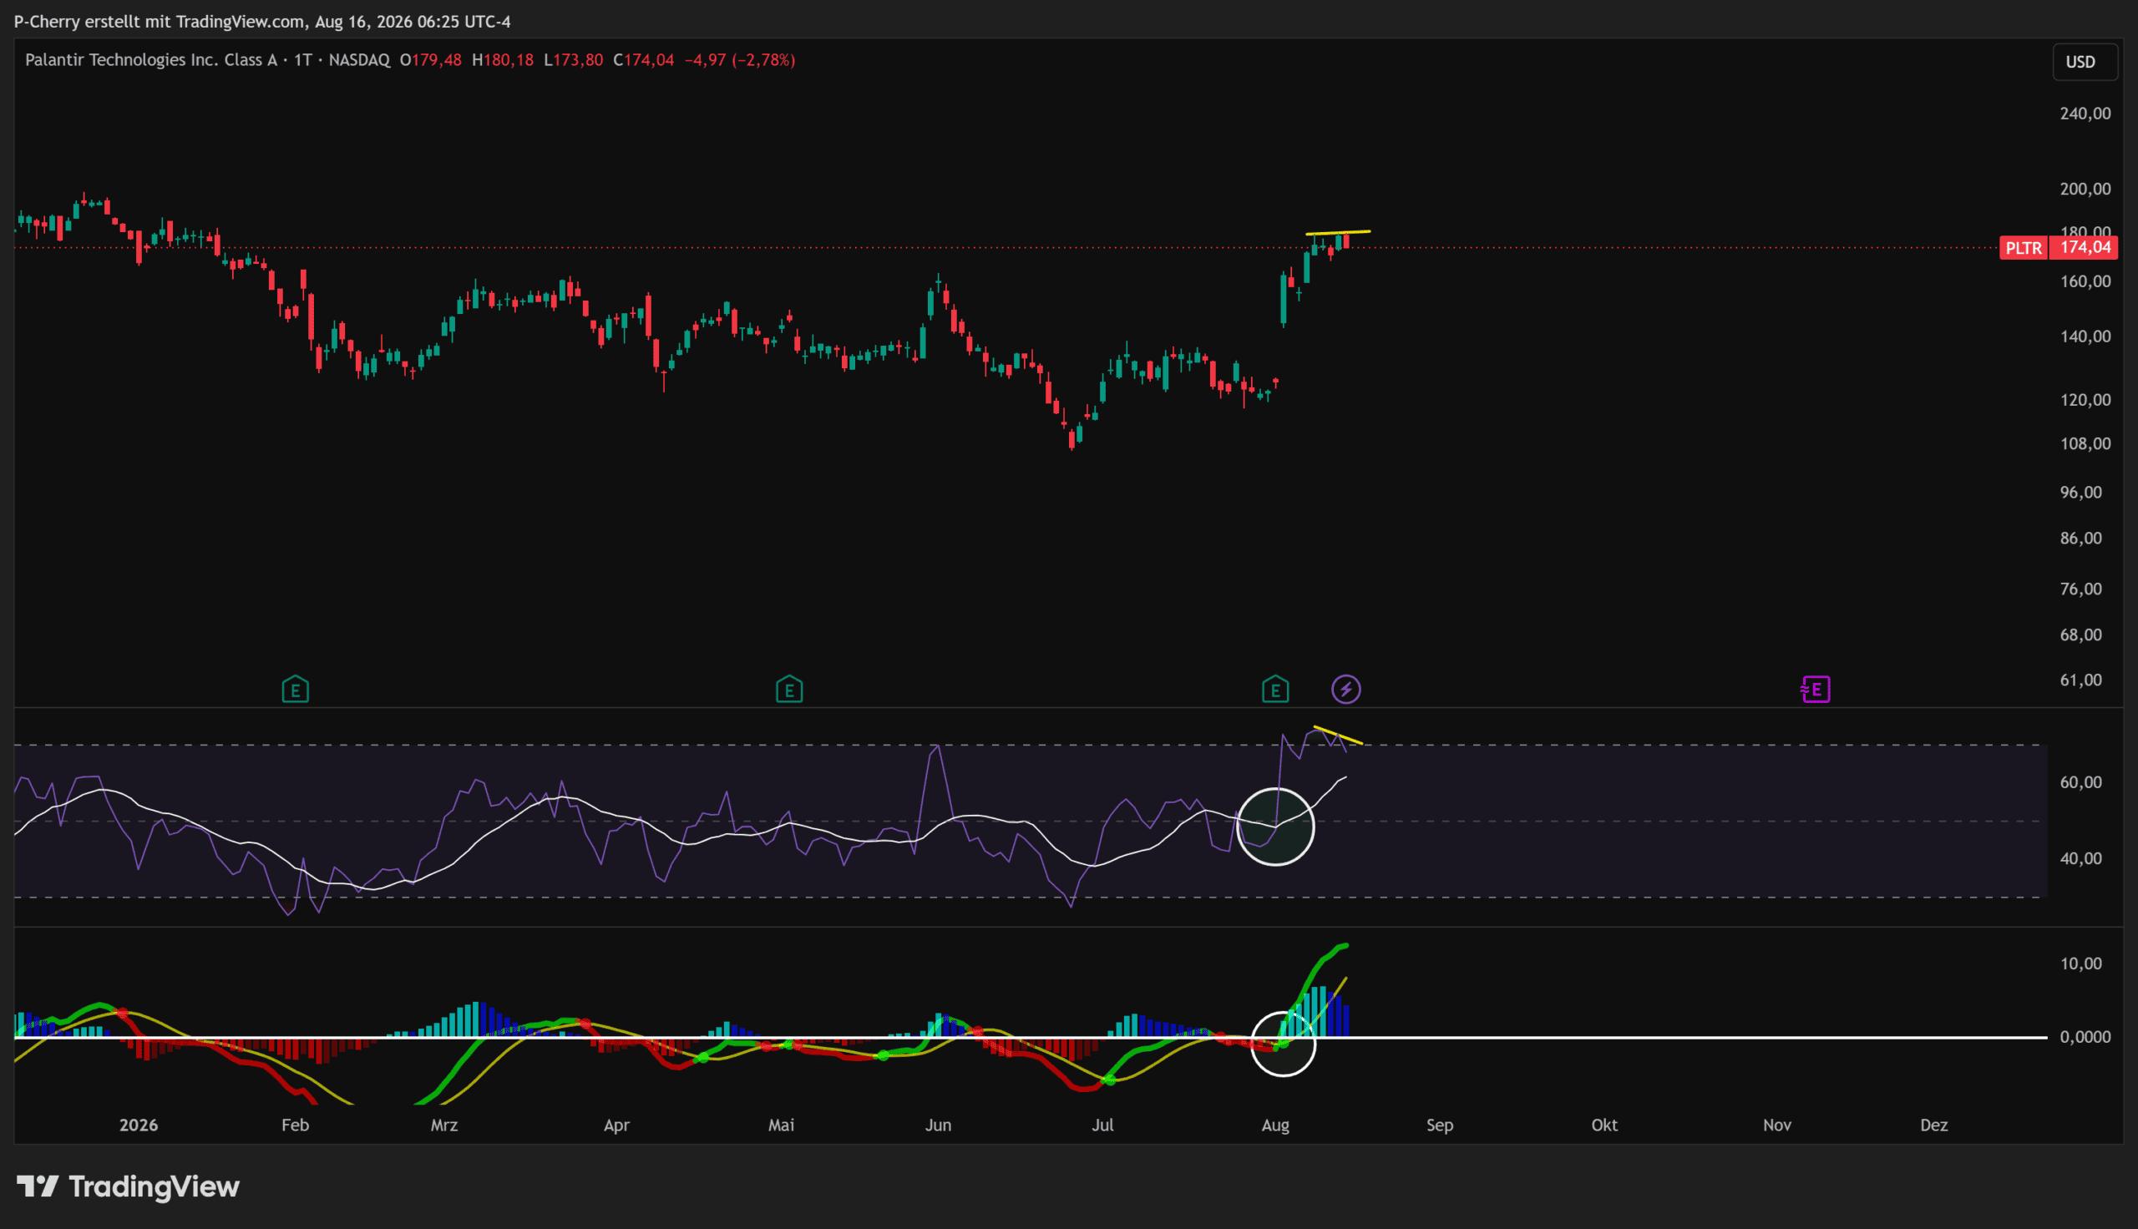Click the 86,00 price axis label
Screen dimensions: 2138x1229
(2081, 538)
